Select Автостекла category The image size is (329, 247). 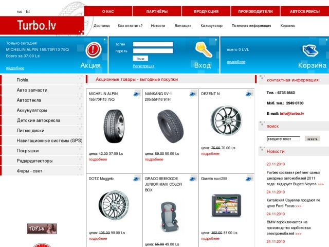point(43,100)
